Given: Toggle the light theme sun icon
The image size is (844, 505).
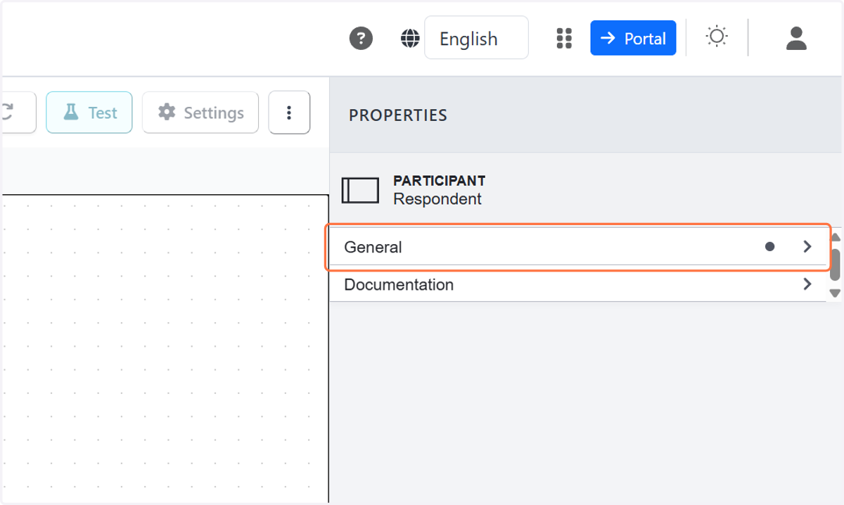Looking at the screenshot, I should pos(717,37).
